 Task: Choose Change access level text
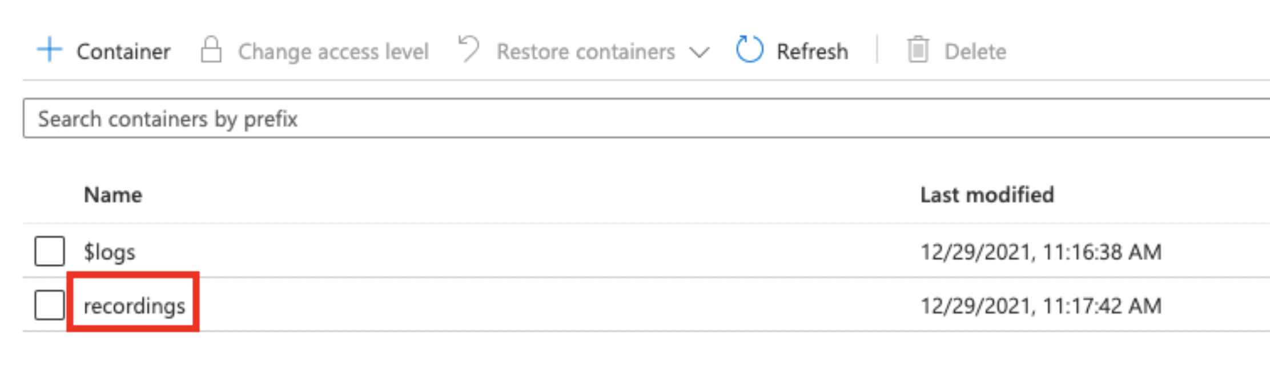333,51
